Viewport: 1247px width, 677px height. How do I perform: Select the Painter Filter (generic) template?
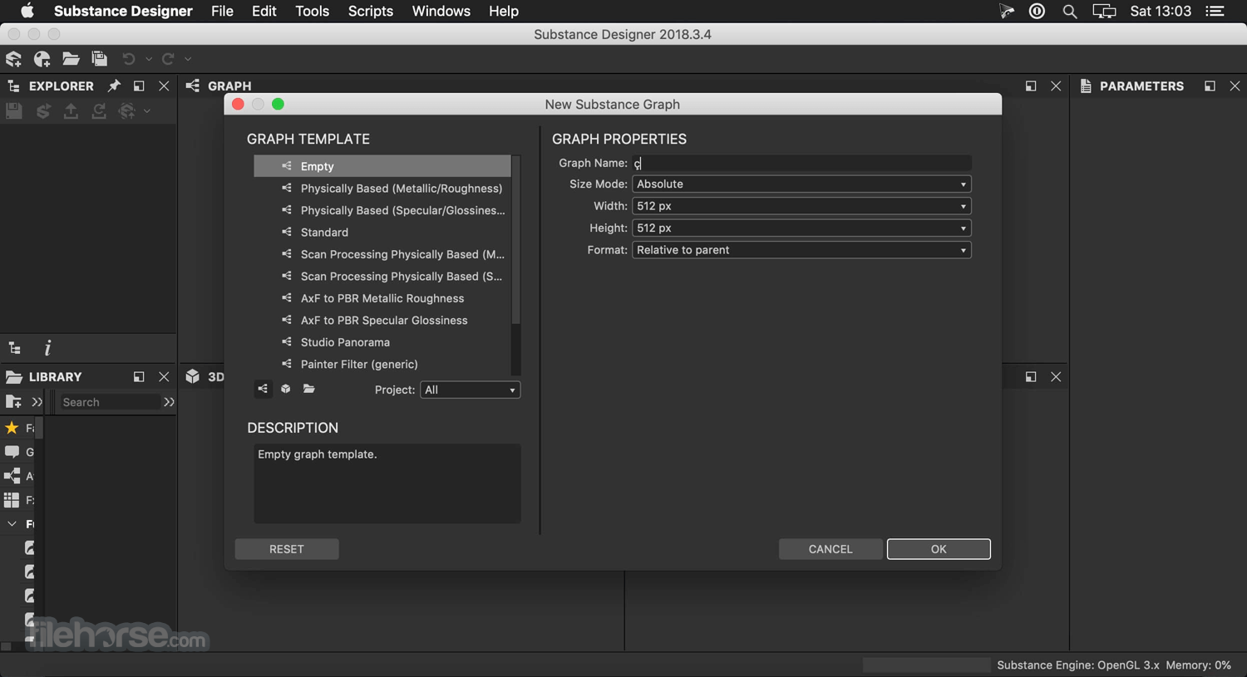pyautogui.click(x=382, y=364)
